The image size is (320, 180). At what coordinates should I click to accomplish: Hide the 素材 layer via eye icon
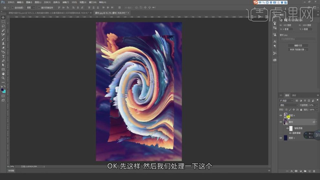coord(281,122)
